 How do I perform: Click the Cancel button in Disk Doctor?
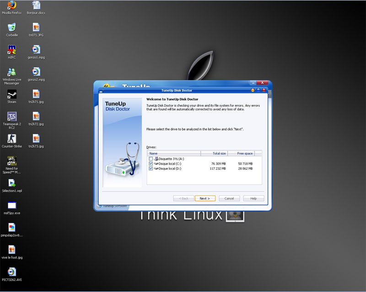[229, 198]
